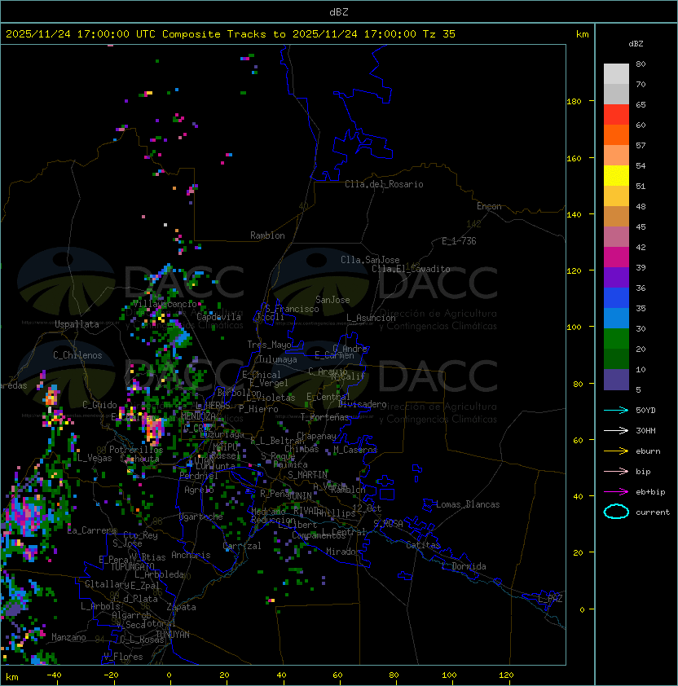The image size is (678, 686).
Task: Pick the gold swatch between 51 and 48
Action: click(x=616, y=196)
